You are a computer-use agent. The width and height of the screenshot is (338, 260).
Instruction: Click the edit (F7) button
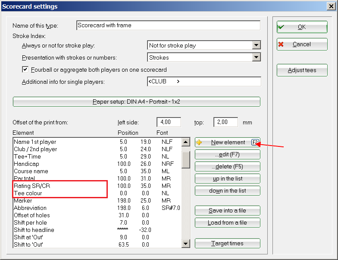[x=227, y=155]
